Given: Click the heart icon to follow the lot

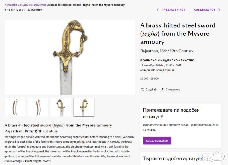Looking at the screenshot, I should [142, 90].
